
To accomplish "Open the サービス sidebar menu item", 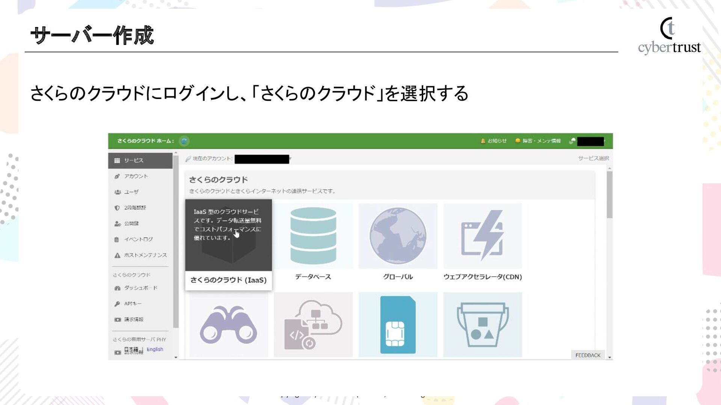I will [x=140, y=160].
